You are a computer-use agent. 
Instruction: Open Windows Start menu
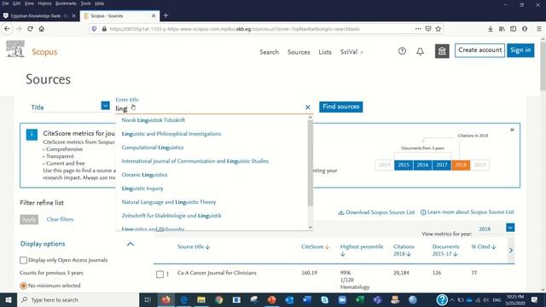[x=9, y=299]
